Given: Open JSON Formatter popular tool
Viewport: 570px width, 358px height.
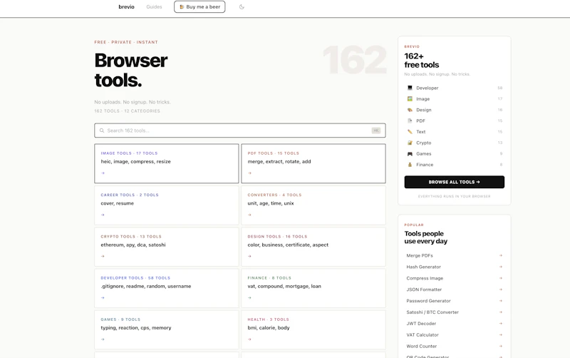Looking at the screenshot, I should coord(455,290).
